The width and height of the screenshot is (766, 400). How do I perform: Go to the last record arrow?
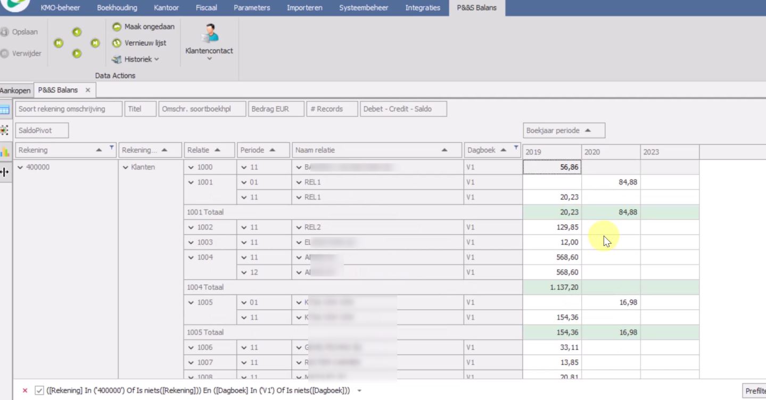tap(95, 43)
